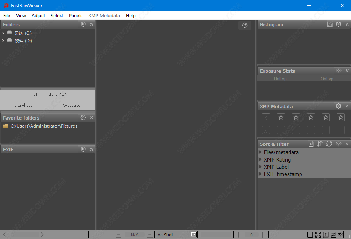
Task: Open the As Shot white balance dropdown
Action: (x=194, y=235)
